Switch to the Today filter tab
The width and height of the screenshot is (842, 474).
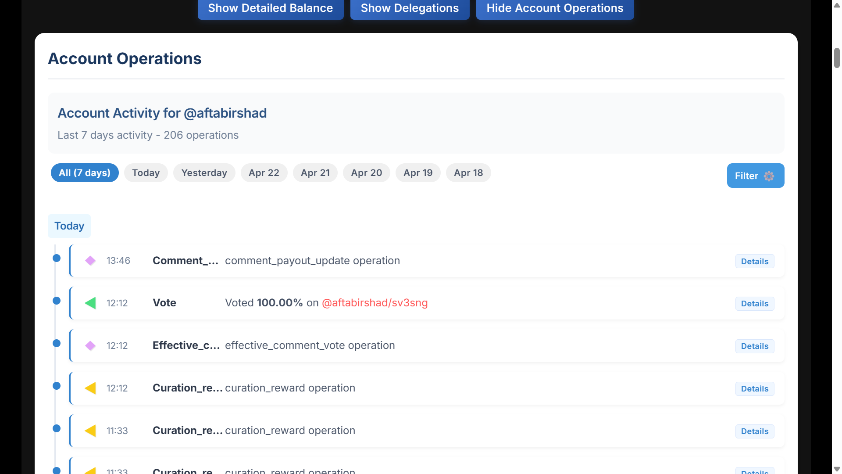point(146,173)
